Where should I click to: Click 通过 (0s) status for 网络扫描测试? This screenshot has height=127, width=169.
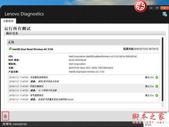pos(149,86)
